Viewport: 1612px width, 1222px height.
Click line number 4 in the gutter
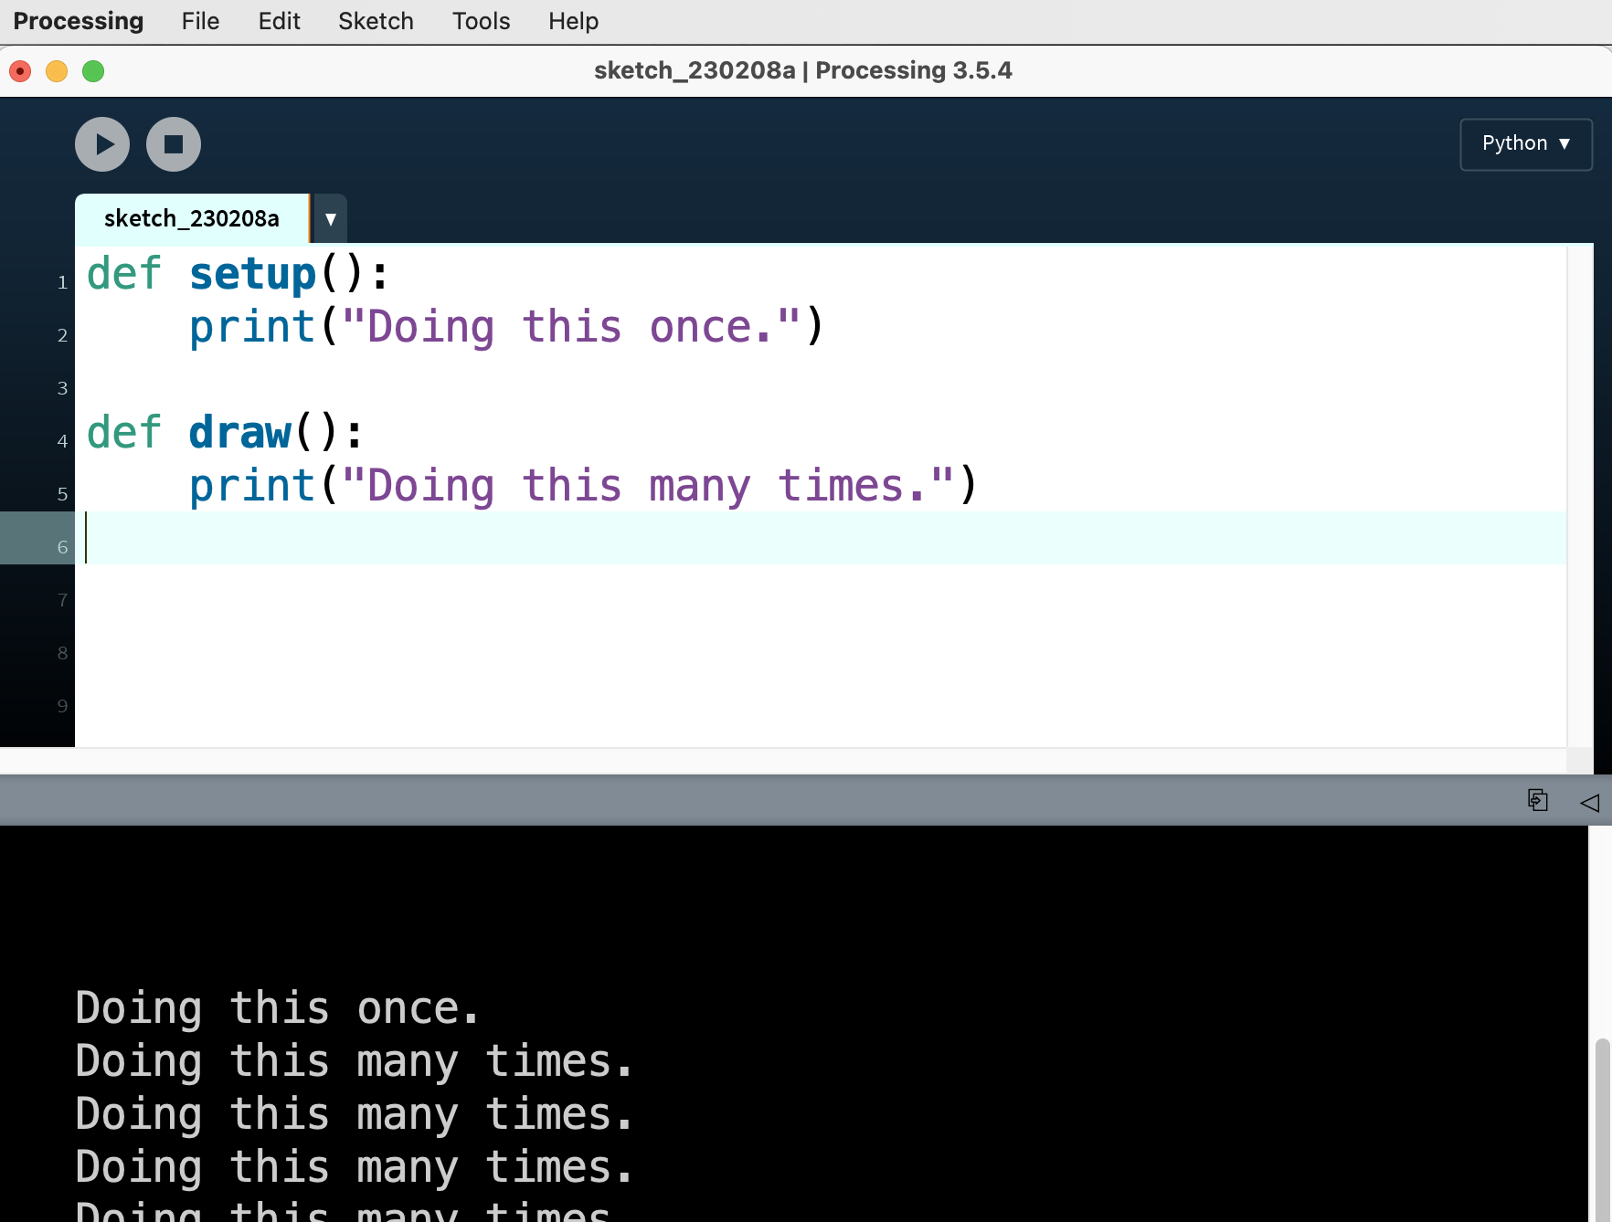62,441
